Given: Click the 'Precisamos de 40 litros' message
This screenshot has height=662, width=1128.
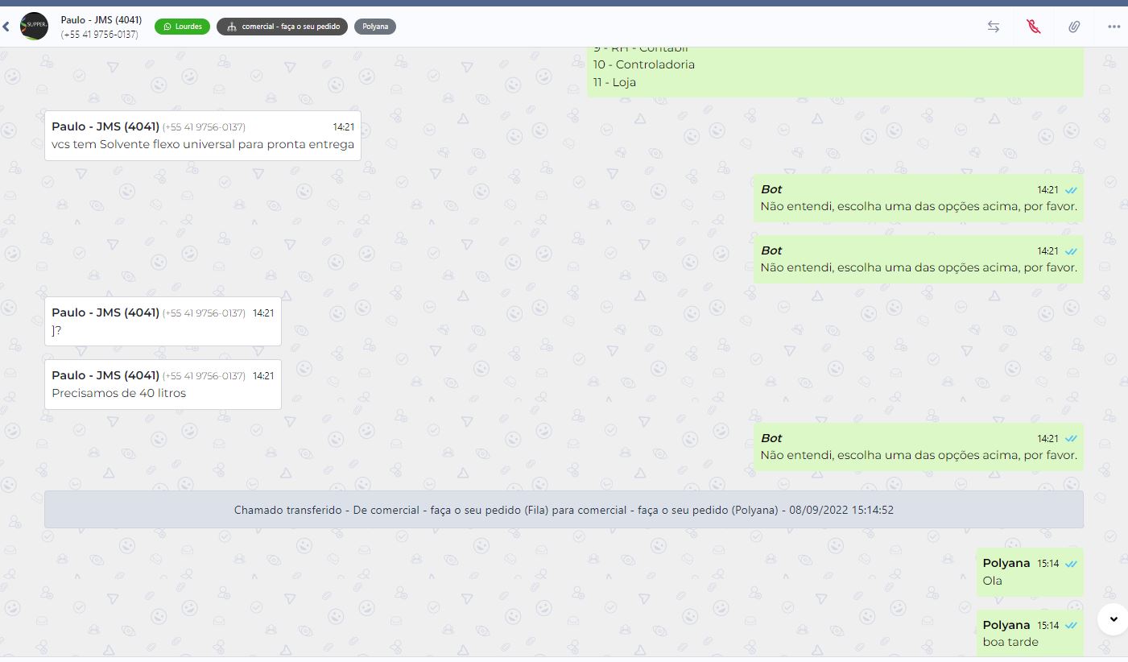Looking at the screenshot, I should pos(118,393).
